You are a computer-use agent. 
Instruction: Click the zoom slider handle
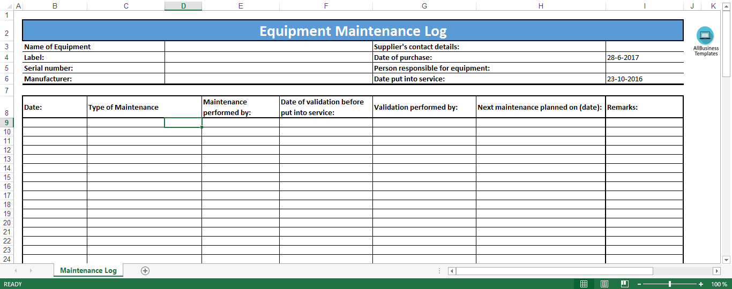click(x=670, y=284)
